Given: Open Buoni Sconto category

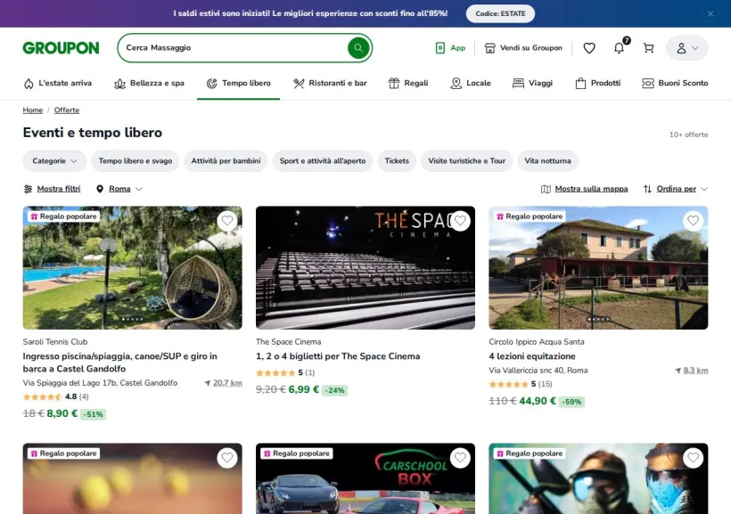Looking at the screenshot, I should coord(675,83).
